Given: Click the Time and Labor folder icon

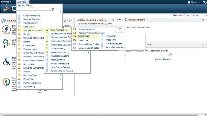Looking at the screenshot, I should tap(19, 49).
